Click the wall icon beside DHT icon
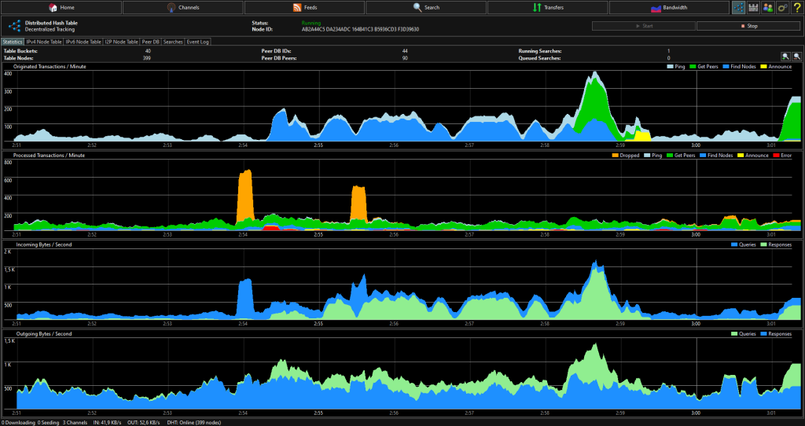This screenshot has width=805, height=426. (x=753, y=7)
